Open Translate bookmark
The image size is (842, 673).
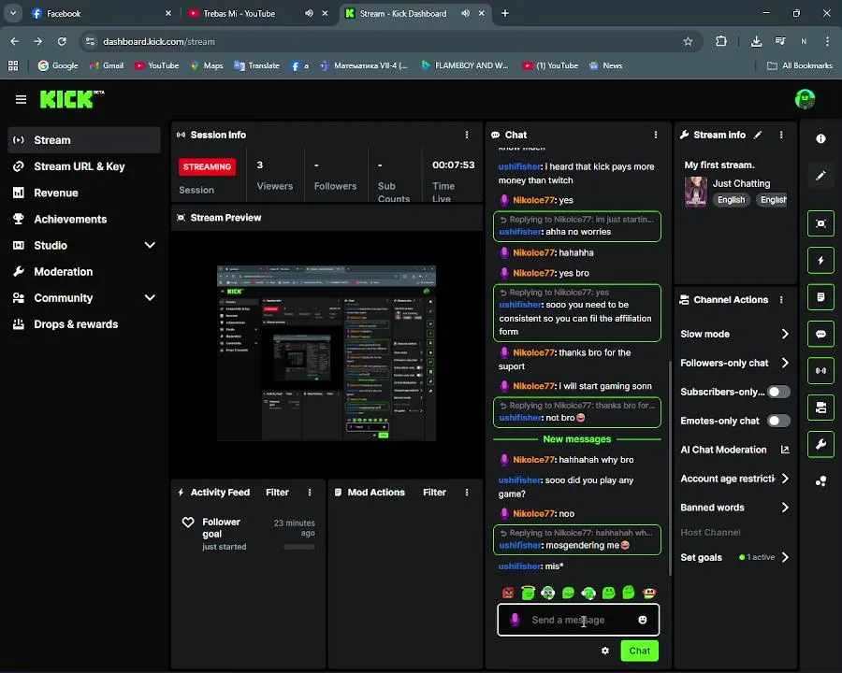click(256, 65)
